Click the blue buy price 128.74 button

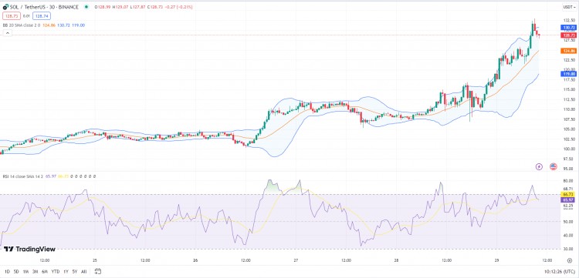click(x=42, y=16)
